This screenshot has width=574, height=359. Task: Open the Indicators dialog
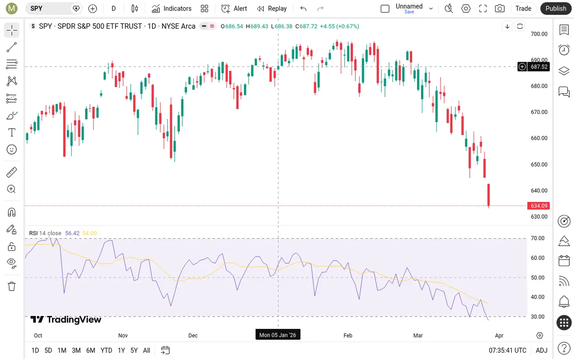(x=171, y=9)
